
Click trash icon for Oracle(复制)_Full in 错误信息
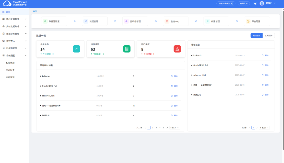pyautogui.click(x=262, y=65)
